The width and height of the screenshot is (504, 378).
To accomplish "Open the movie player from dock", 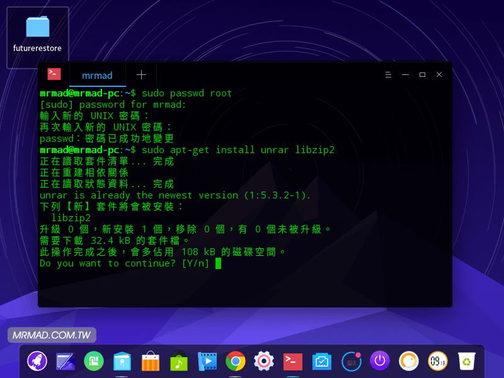I will pos(207,362).
